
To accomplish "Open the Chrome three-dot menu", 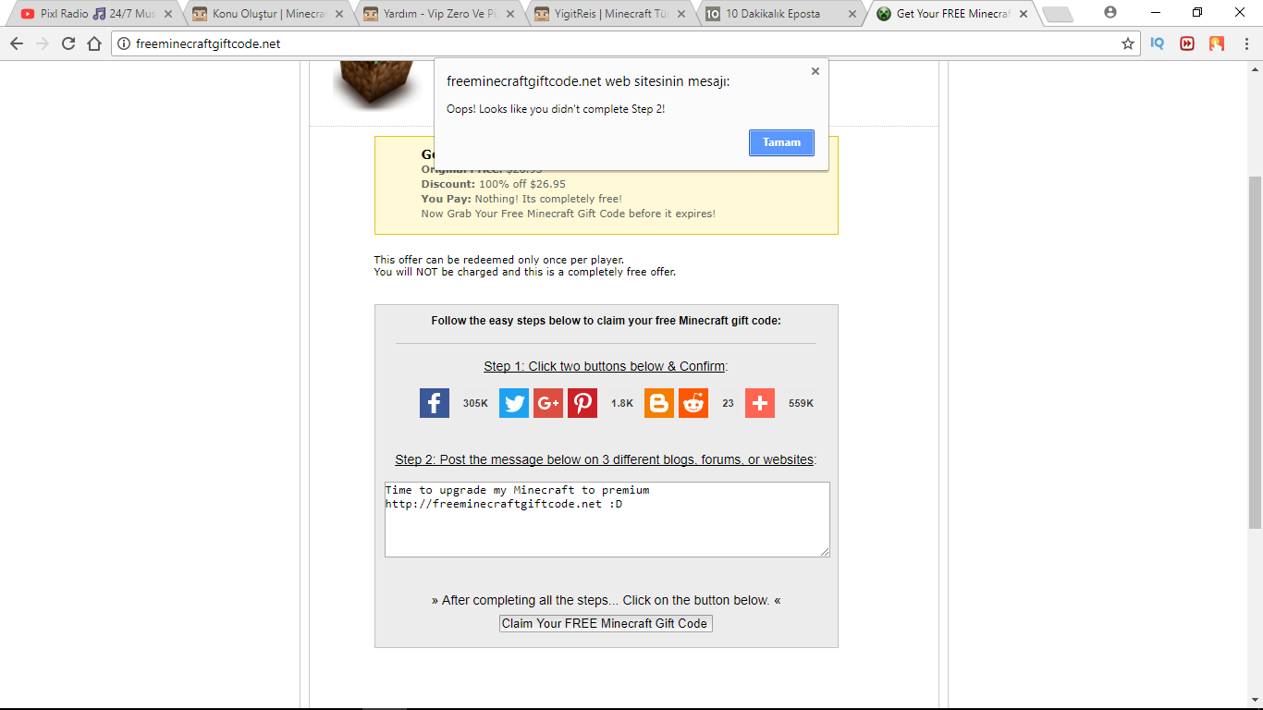I will [1245, 43].
